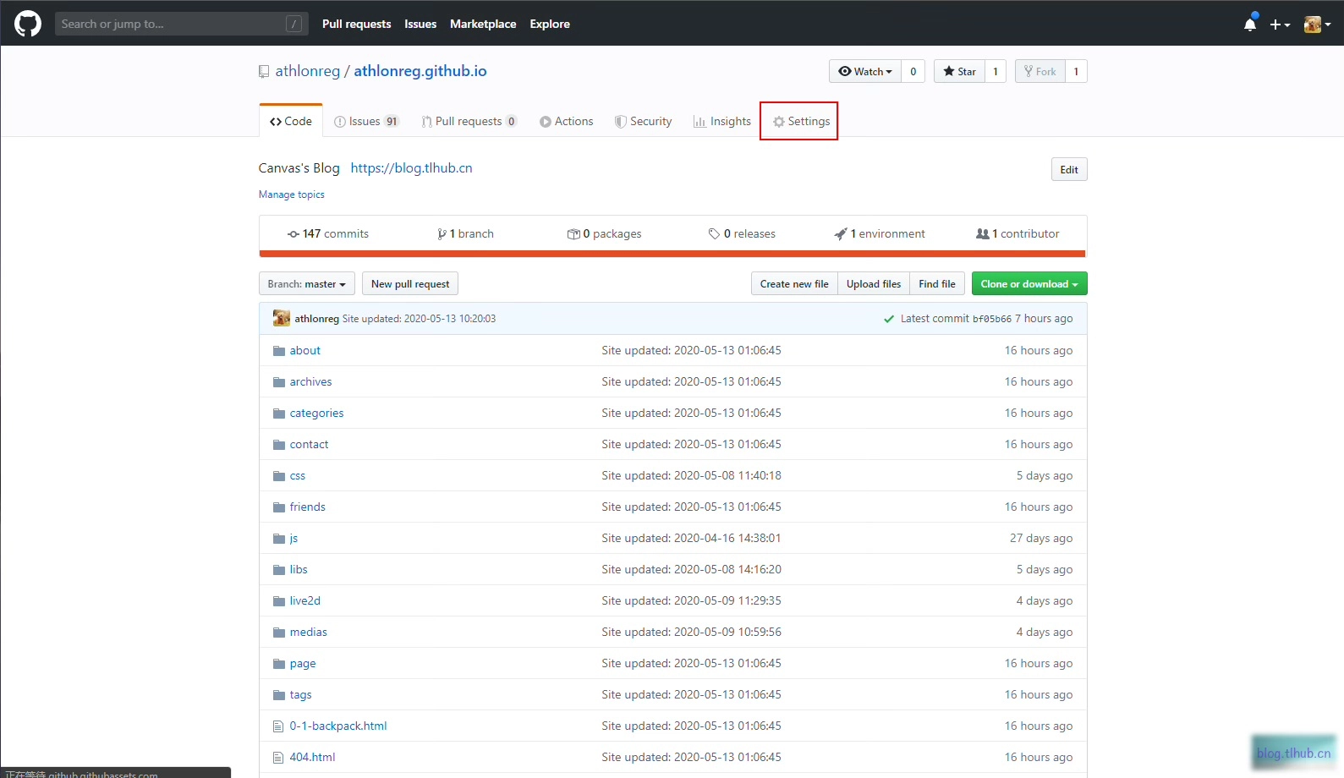1344x778 pixels.
Task: Click the file icon next to 0-1-backpack.html
Action: [278, 726]
